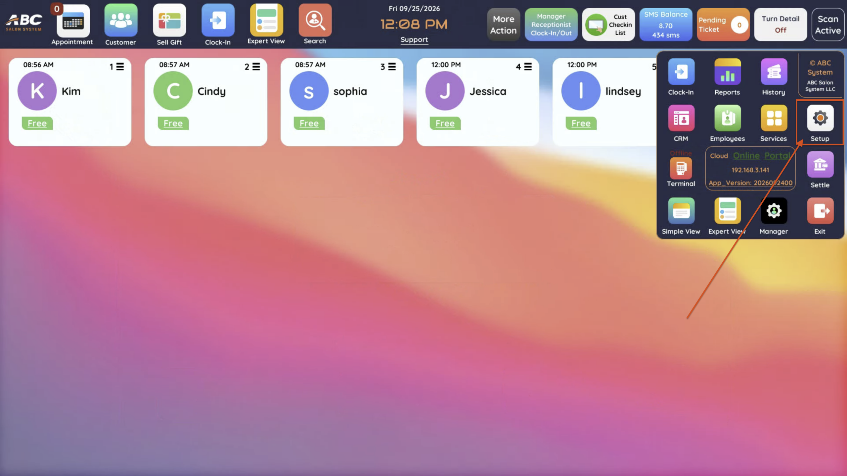This screenshot has height=476, width=847.
Task: Open the Manager icon
Action: coord(774,211)
